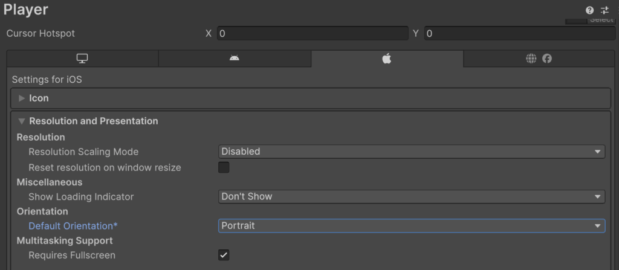This screenshot has height=270, width=619.
Task: Collapse the Resolution and Presentation section
Action: pyautogui.click(x=94, y=121)
